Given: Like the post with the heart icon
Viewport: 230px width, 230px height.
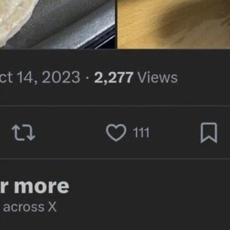Looking at the screenshot, I should coord(116,133).
